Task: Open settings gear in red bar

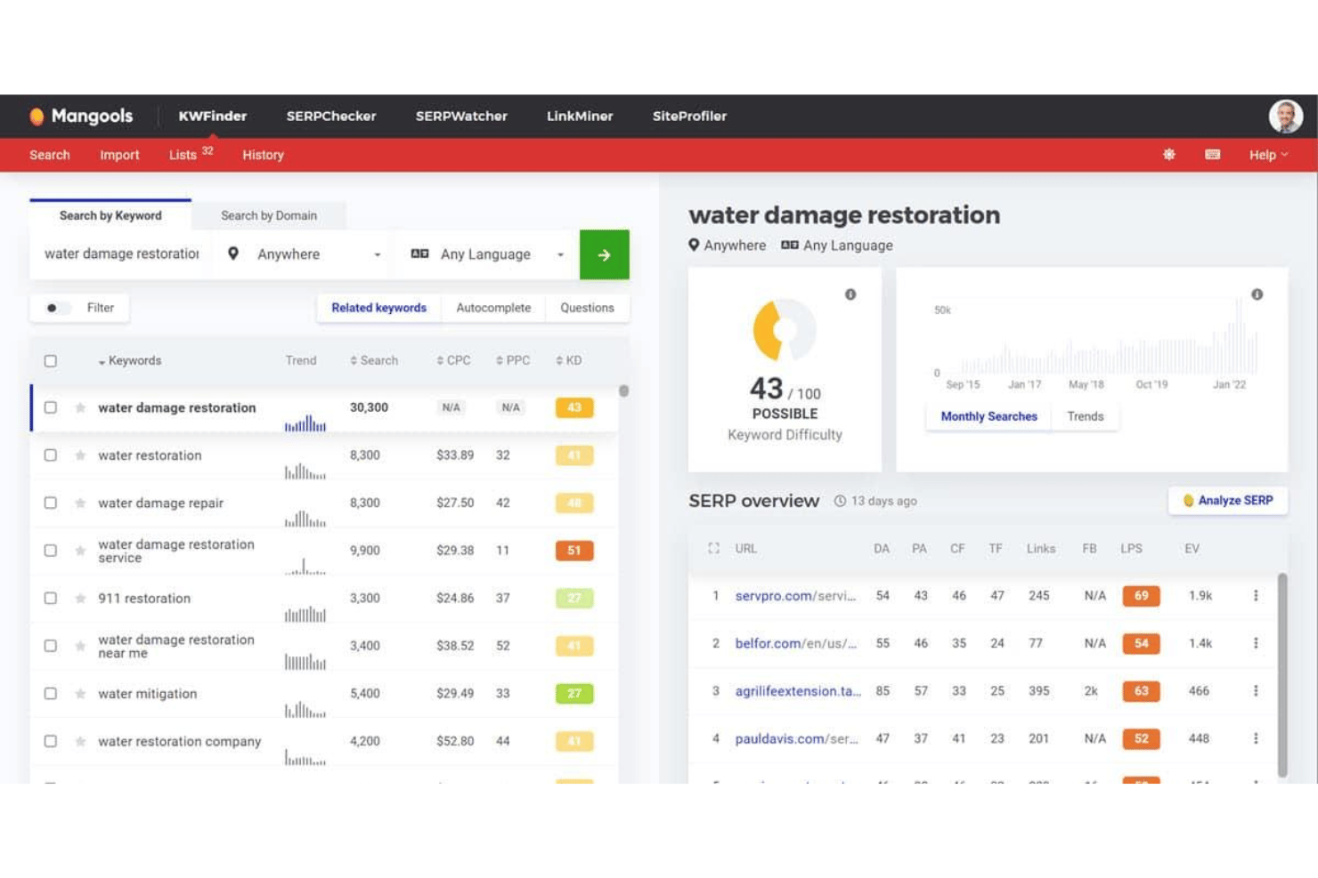Action: (x=1169, y=155)
